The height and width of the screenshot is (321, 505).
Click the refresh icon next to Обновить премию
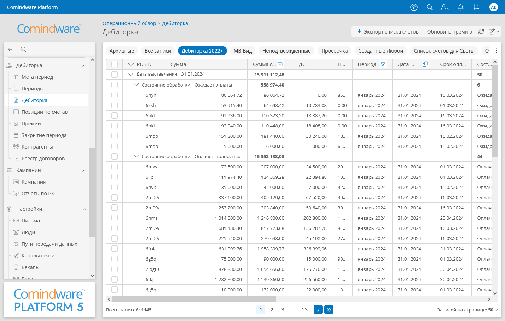click(481, 31)
